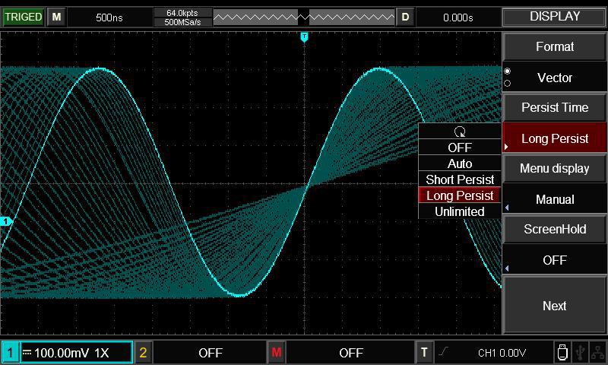Click the red Math channel M icon
The width and height of the screenshot is (608, 365).
tap(276, 353)
